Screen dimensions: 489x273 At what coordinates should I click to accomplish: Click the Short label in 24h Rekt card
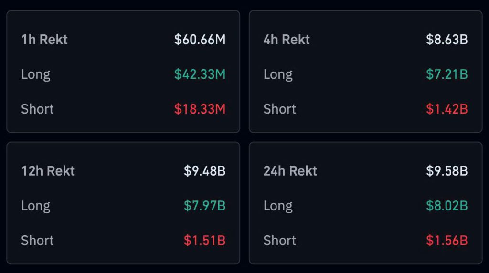pos(280,240)
